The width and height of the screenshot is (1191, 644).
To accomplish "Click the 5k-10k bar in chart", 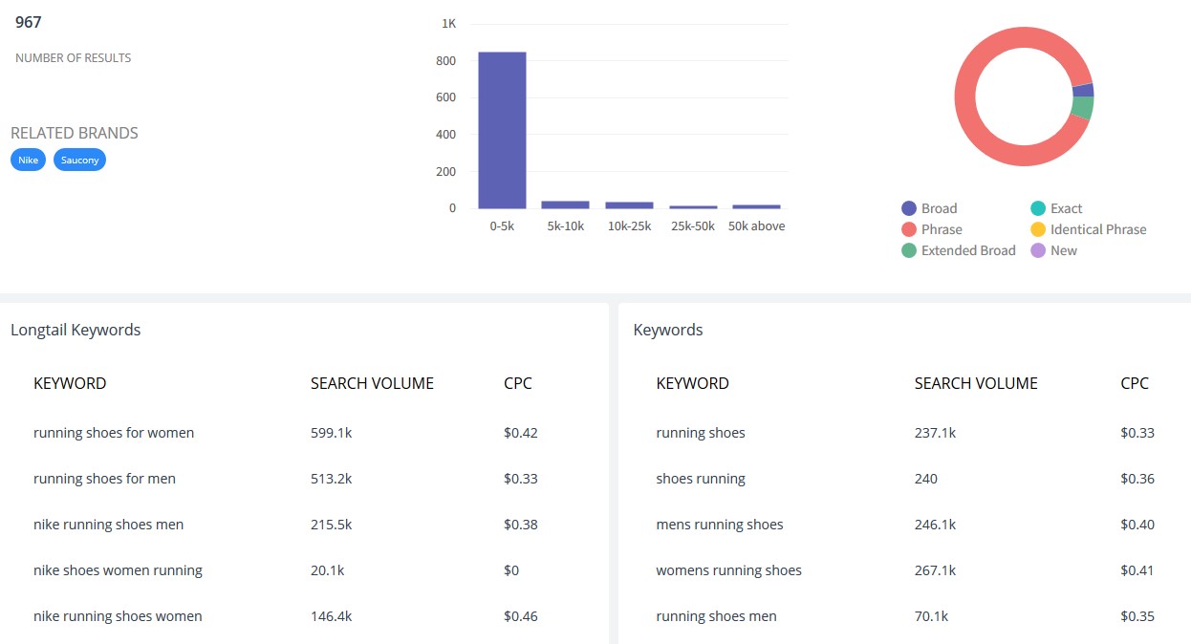I will coord(565,204).
